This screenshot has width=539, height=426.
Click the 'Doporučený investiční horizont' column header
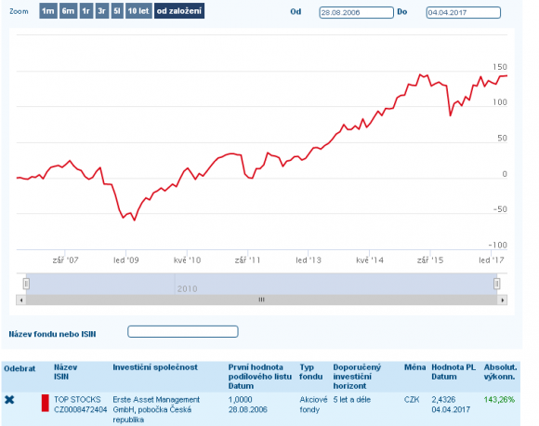coord(357,377)
